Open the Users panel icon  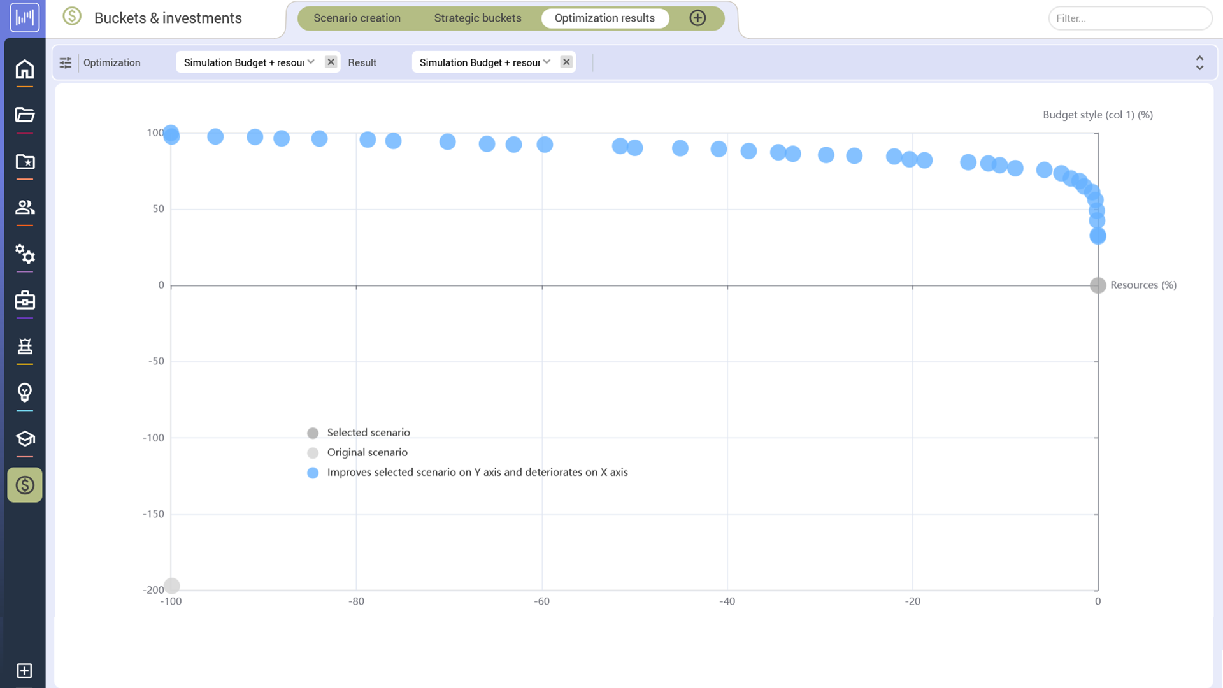tap(24, 207)
